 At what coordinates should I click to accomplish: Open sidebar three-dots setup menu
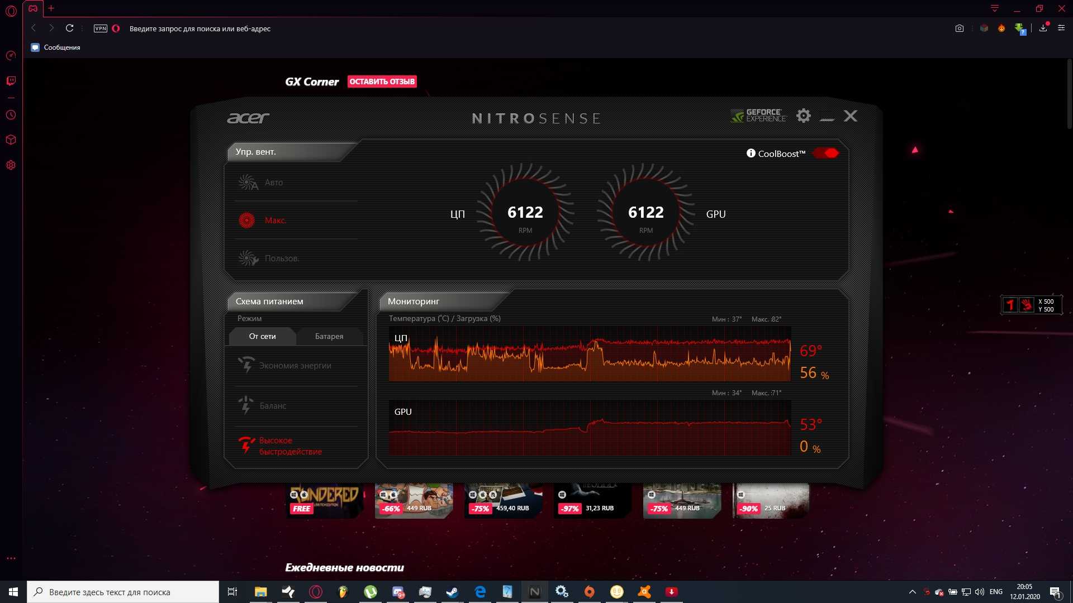11,558
